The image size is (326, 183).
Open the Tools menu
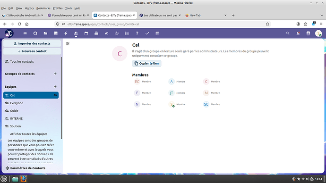point(69,8)
